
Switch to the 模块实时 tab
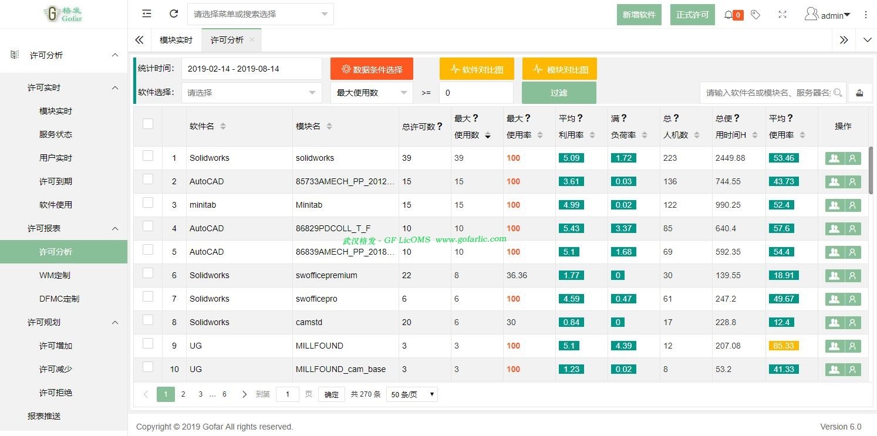click(176, 40)
